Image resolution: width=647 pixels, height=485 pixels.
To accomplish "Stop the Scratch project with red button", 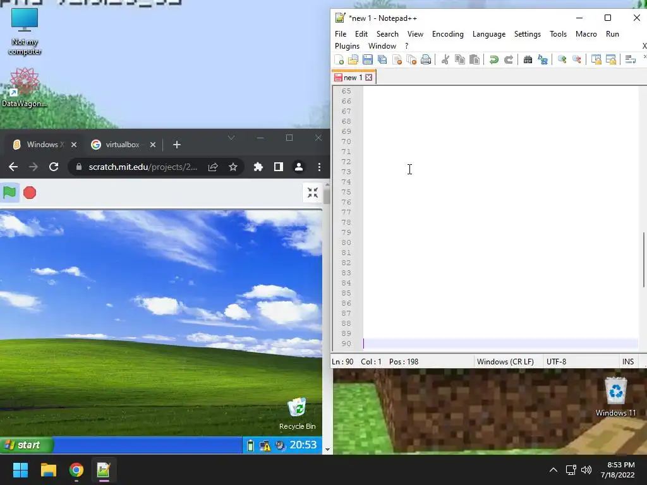I will tap(30, 193).
